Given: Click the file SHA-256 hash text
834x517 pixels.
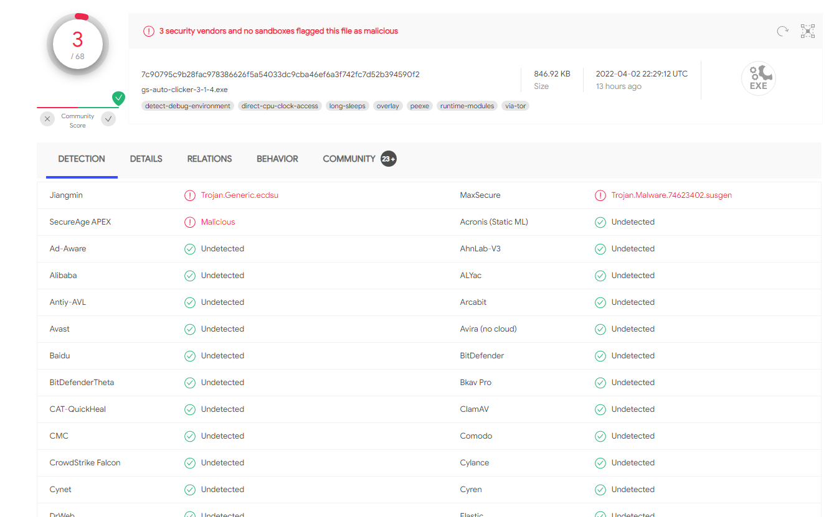Looking at the screenshot, I should coord(280,75).
